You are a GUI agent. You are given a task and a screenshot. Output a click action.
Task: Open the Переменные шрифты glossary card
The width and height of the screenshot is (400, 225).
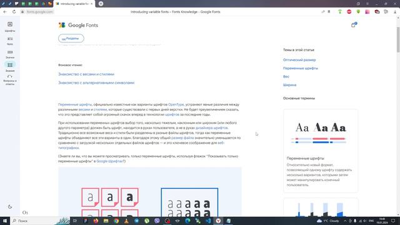pyautogui.click(x=321, y=151)
